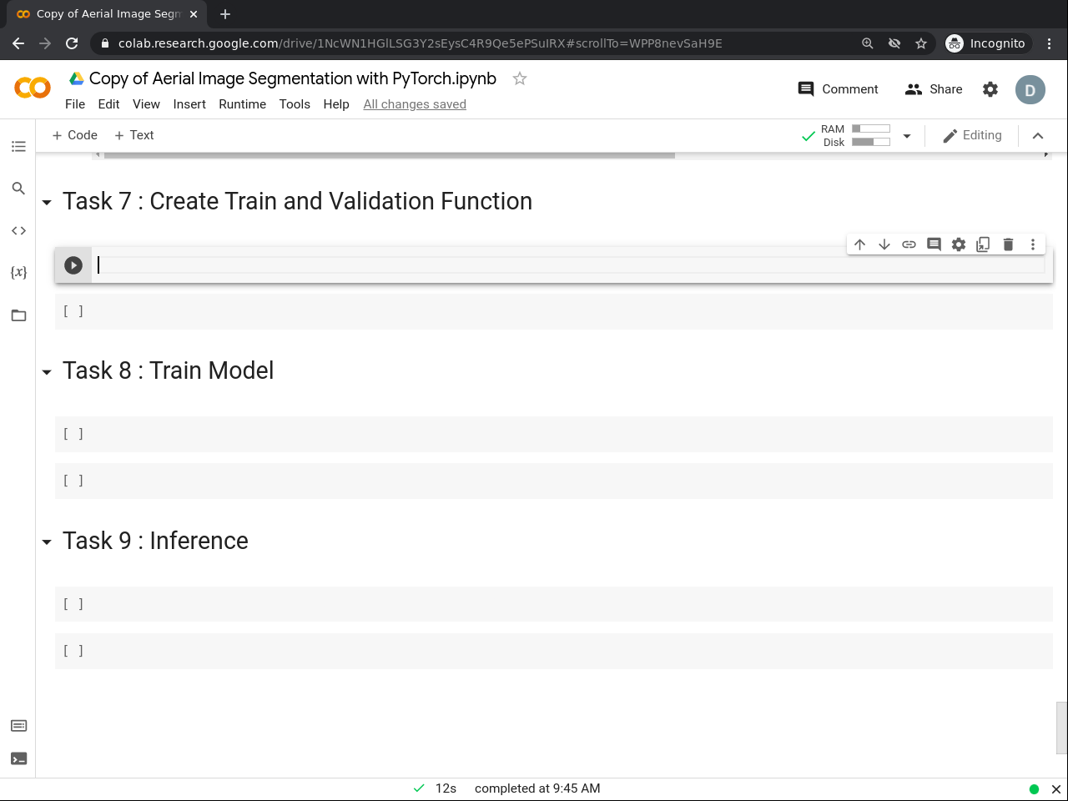This screenshot has width=1068, height=801.
Task: Add a new code cell with + Code
Action: pyautogui.click(x=75, y=135)
